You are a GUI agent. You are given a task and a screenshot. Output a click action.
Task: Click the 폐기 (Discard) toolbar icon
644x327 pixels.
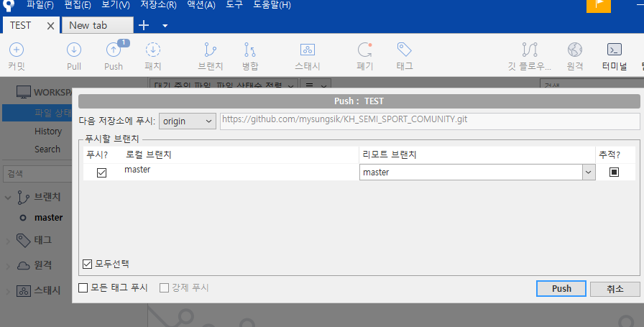364,50
